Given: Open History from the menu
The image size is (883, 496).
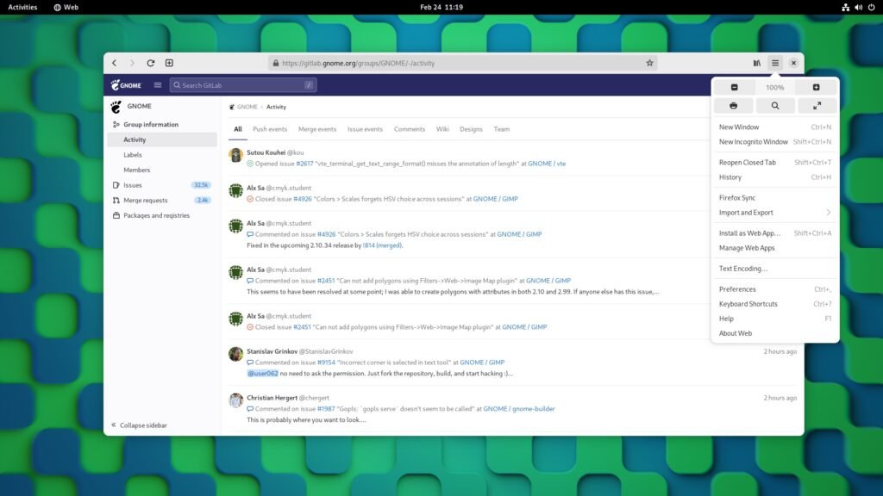Looking at the screenshot, I should point(775,177).
